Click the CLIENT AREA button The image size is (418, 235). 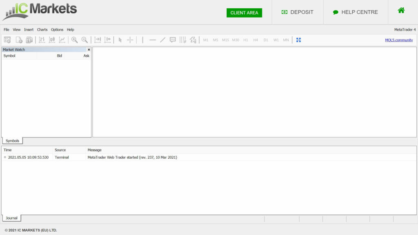pos(244,13)
